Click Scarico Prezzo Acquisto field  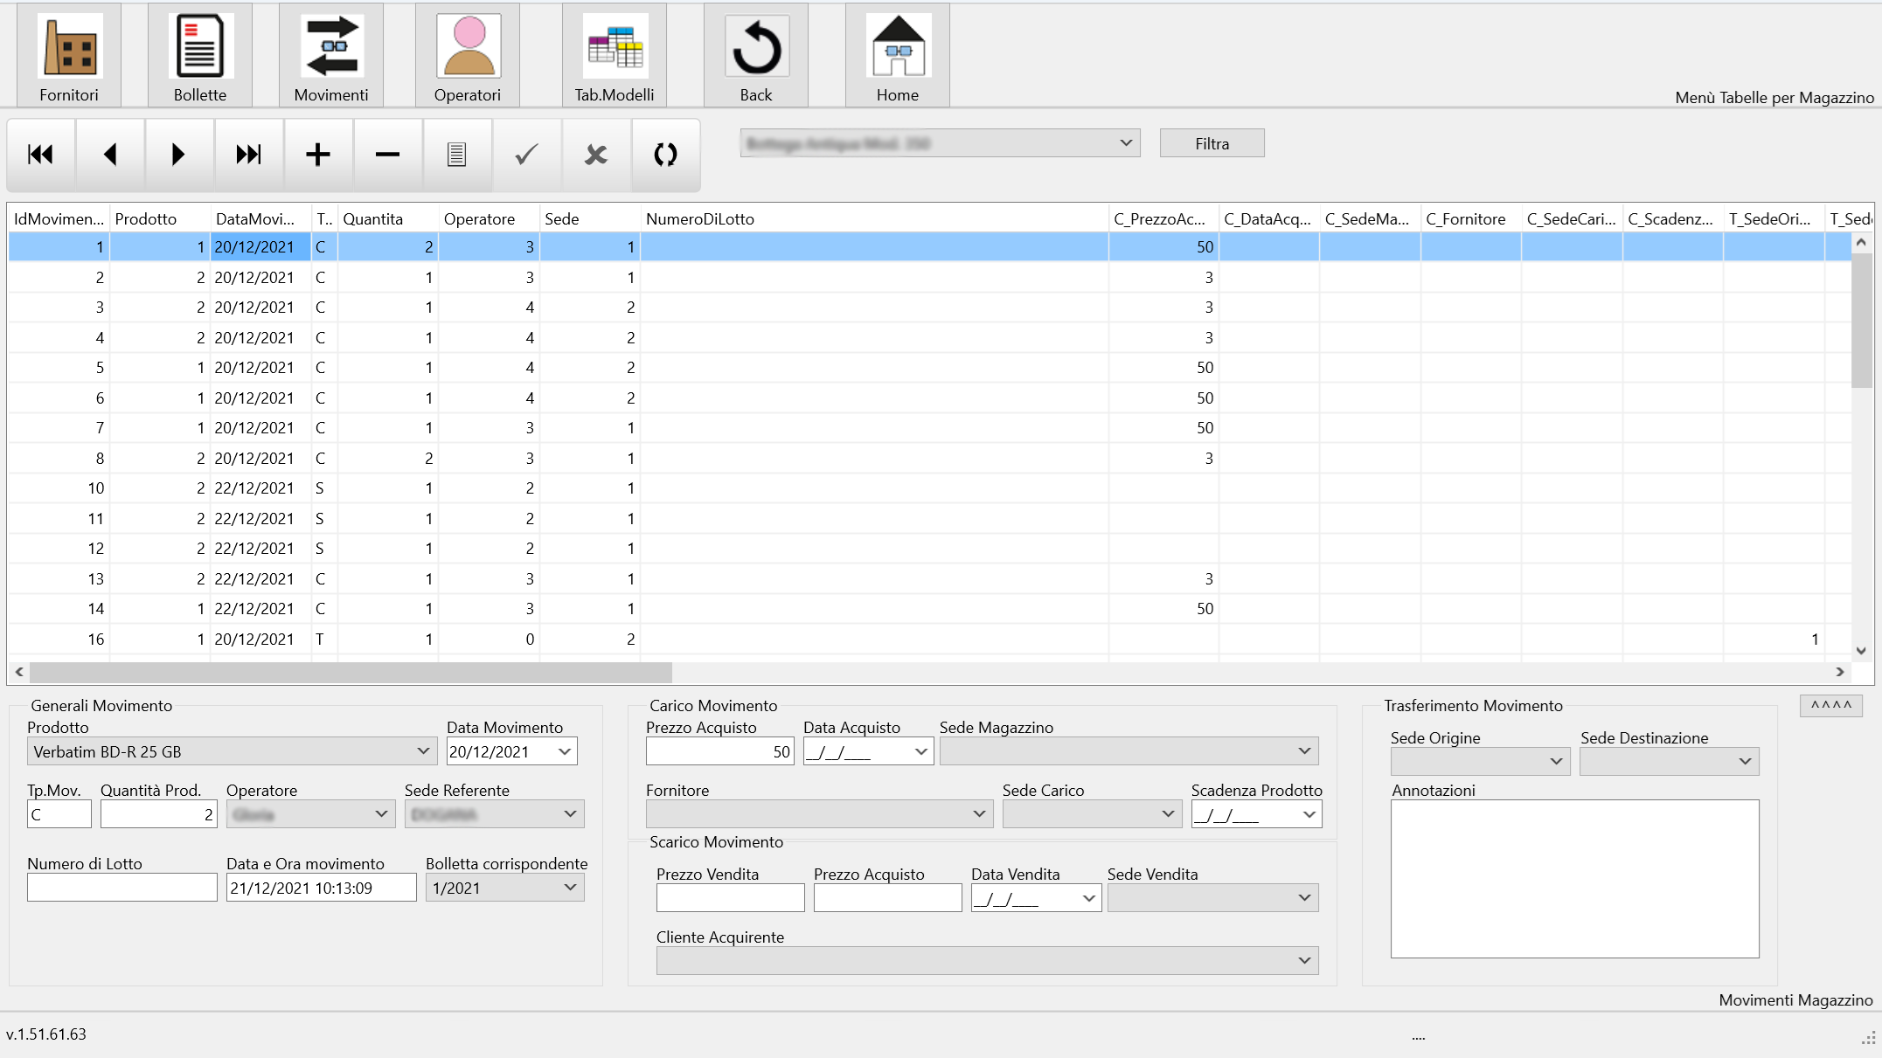coord(888,898)
